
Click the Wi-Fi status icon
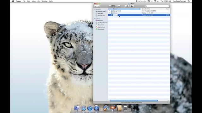point(155,1)
